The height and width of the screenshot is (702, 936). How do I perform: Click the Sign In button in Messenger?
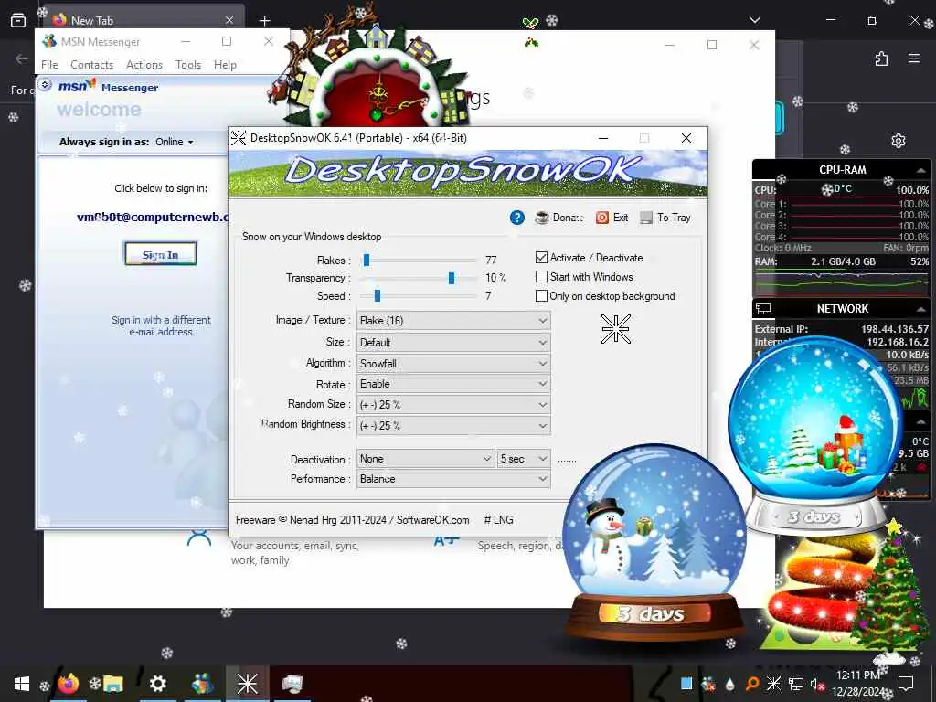point(161,254)
